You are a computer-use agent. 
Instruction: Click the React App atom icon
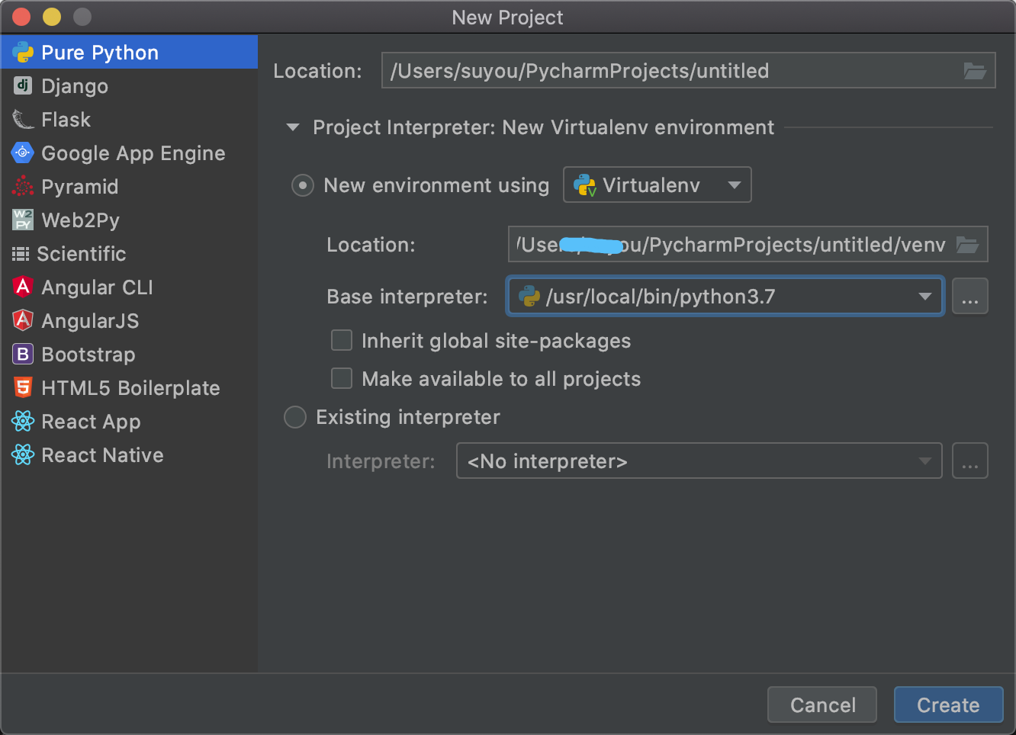point(23,421)
